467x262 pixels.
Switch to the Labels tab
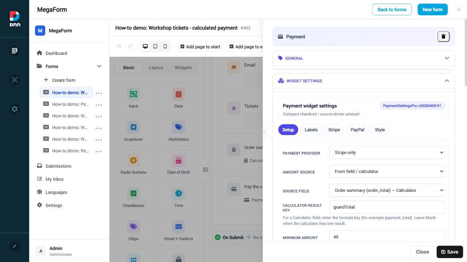click(x=311, y=130)
